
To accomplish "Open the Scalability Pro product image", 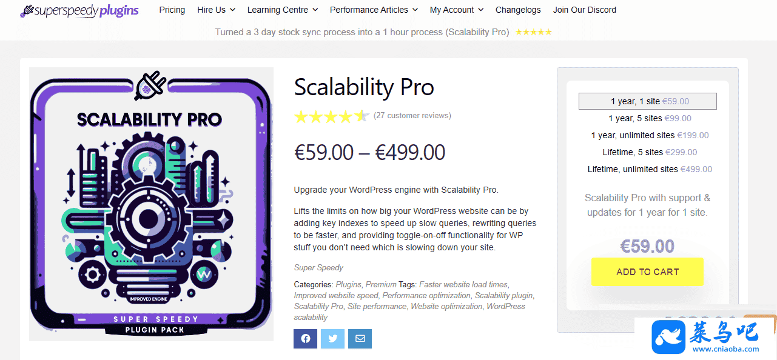I will click(x=151, y=204).
